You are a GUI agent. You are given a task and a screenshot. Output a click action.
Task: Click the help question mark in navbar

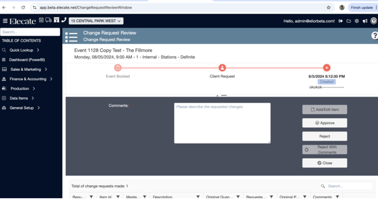[374, 21]
